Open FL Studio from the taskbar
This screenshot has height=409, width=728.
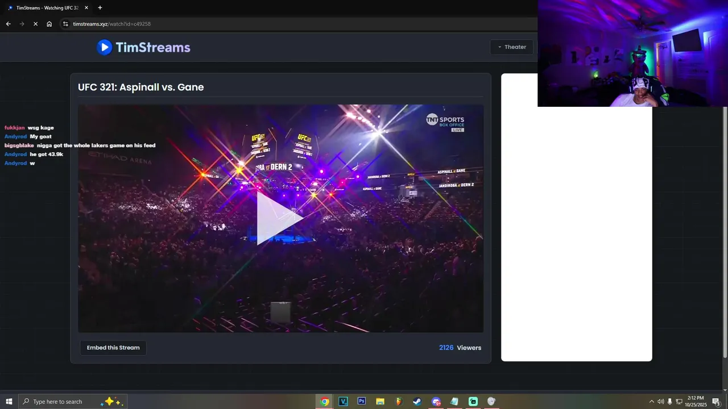[399, 402]
